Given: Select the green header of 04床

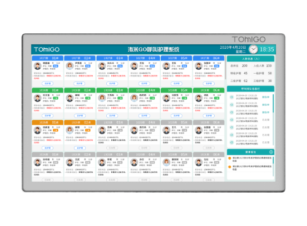Looking at the screenshot, I should (144, 90).
